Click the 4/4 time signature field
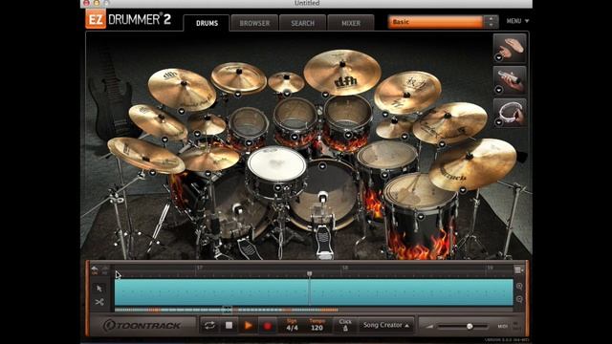The width and height of the screenshot is (612, 344). (x=292, y=325)
